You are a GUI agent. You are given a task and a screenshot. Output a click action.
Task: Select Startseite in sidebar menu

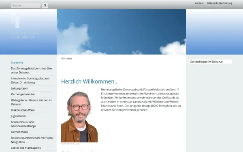click(x=17, y=62)
